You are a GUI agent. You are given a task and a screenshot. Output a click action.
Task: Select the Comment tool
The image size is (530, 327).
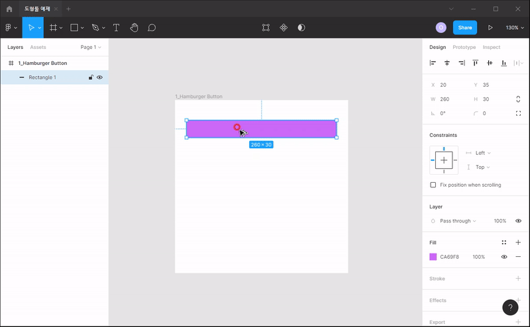[152, 28]
